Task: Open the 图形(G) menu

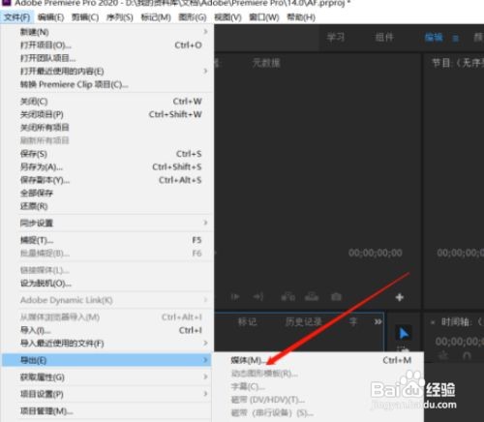Action: click(x=193, y=17)
